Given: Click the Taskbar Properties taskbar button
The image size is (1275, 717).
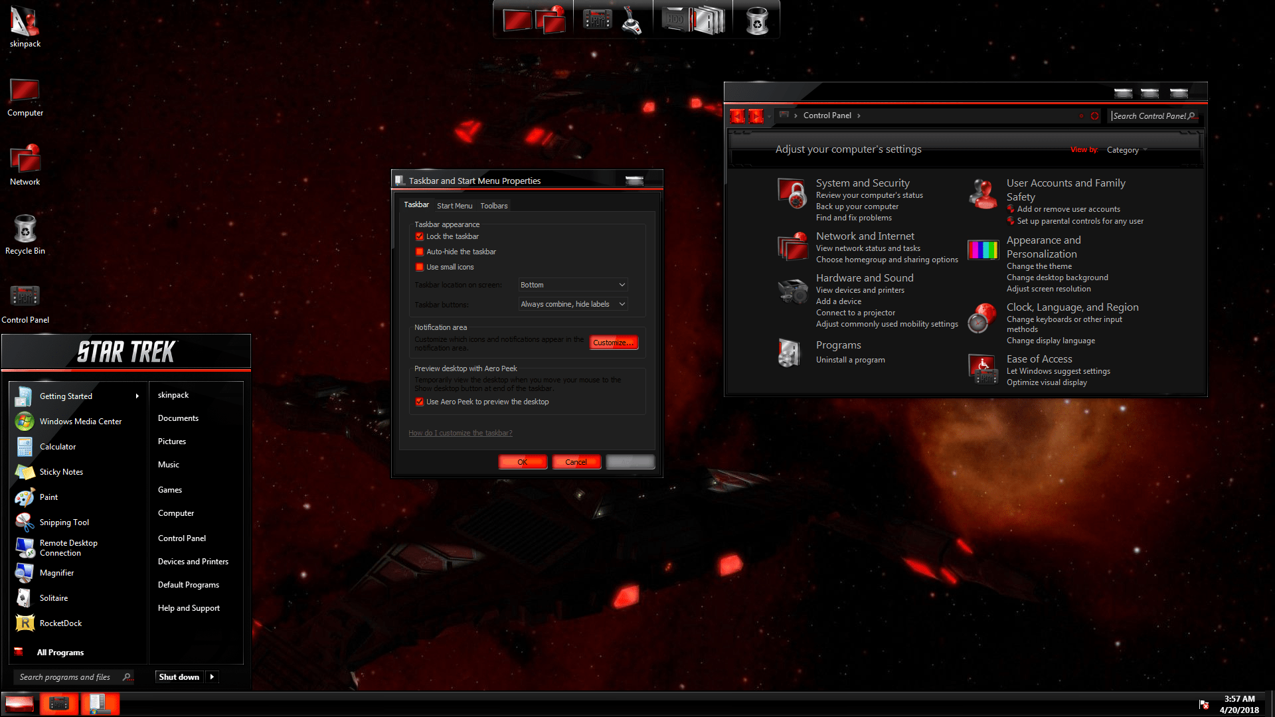Looking at the screenshot, I should click(x=100, y=704).
